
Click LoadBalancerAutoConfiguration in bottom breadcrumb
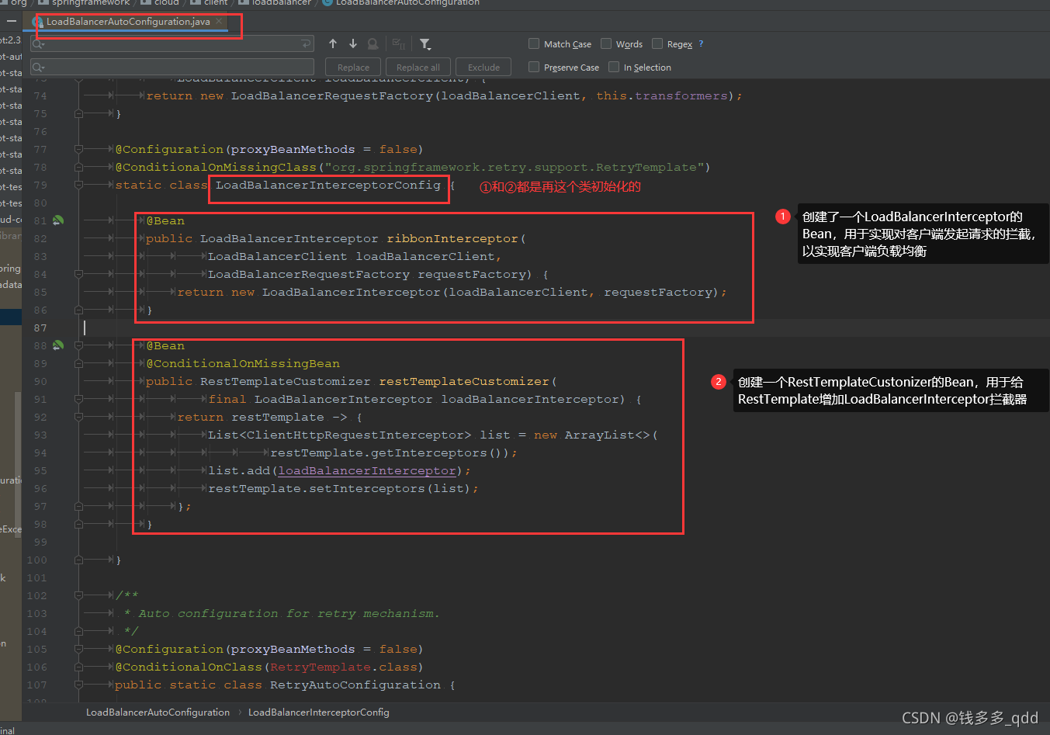click(158, 712)
